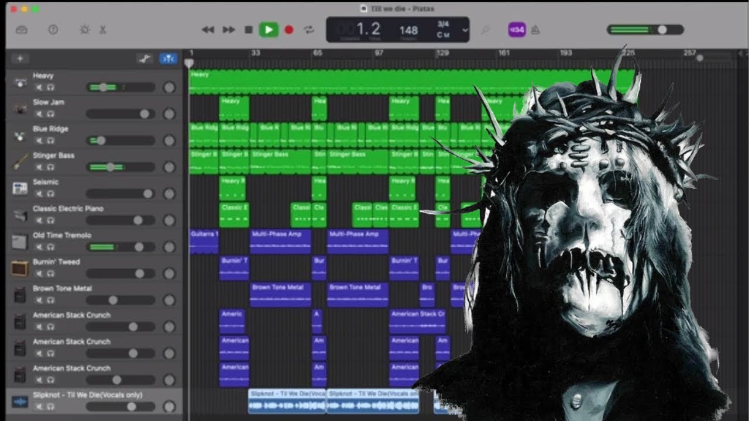The width and height of the screenshot is (749, 421).
Task: Toggle the blue Catch Playhead button
Action: click(x=168, y=58)
